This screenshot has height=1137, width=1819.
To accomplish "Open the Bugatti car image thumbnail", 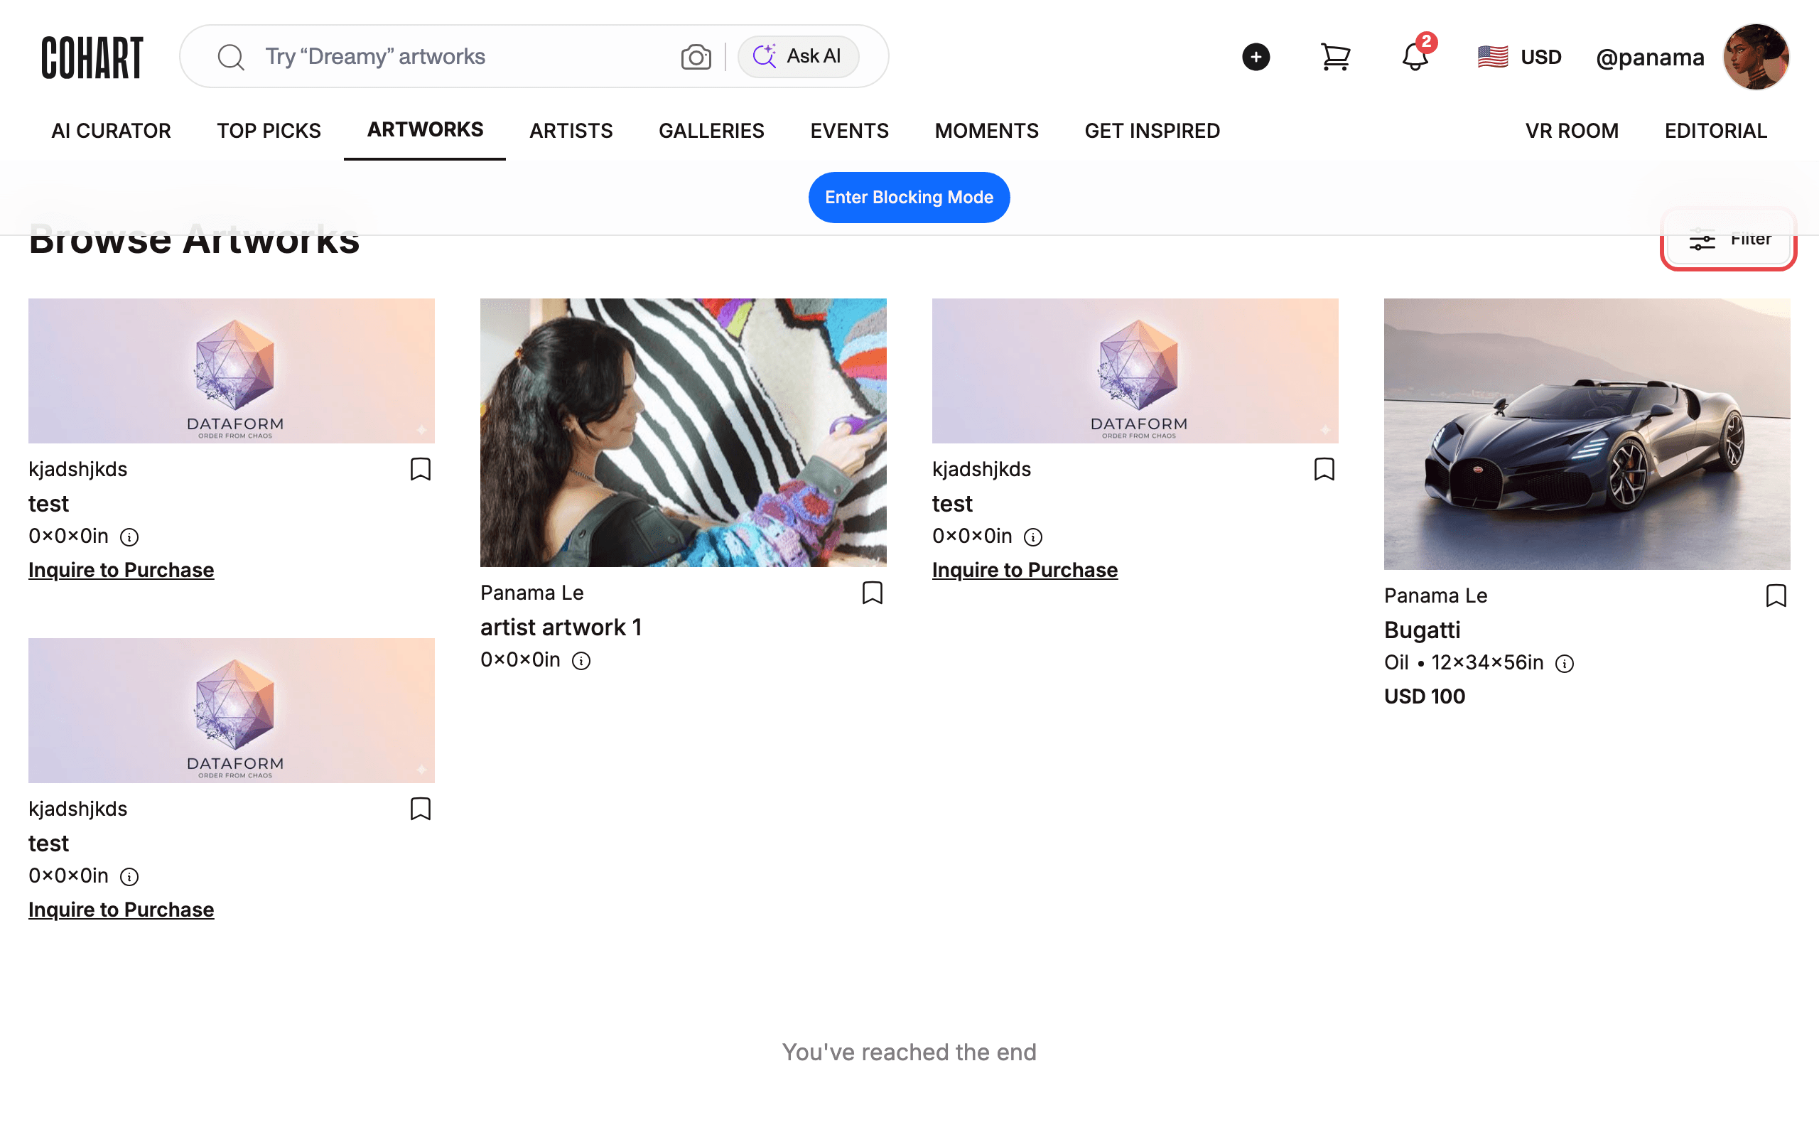I will [x=1587, y=434].
